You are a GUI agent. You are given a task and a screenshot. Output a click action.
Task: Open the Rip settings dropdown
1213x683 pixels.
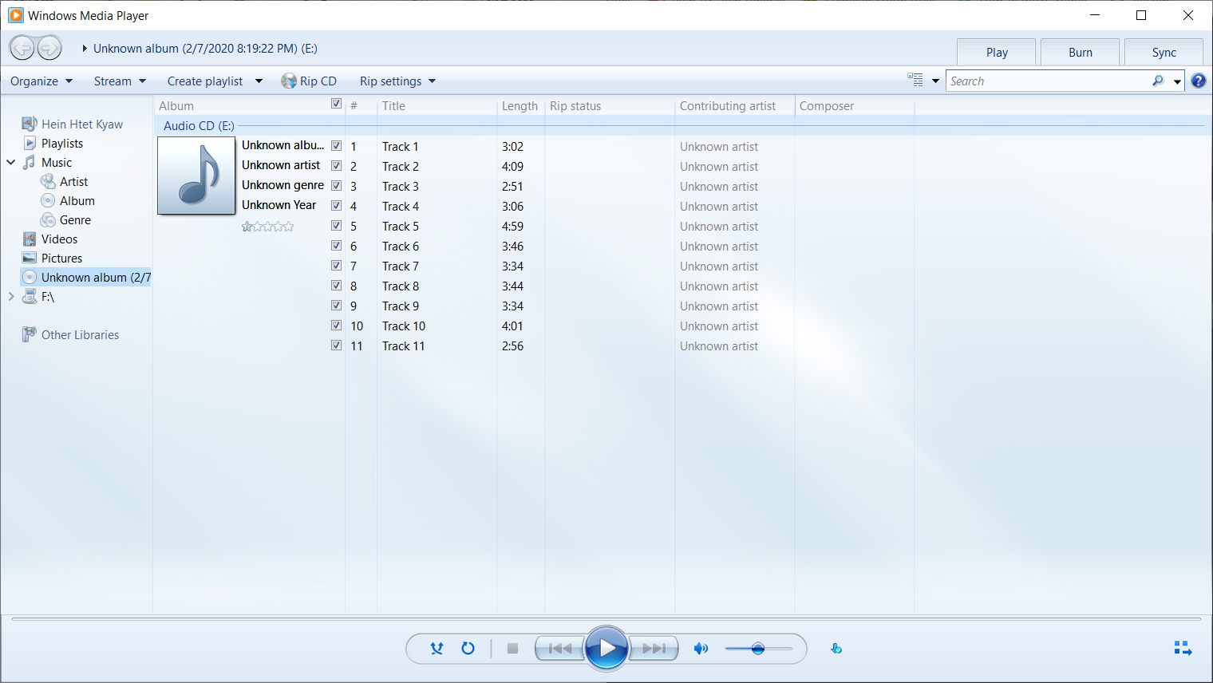397,81
